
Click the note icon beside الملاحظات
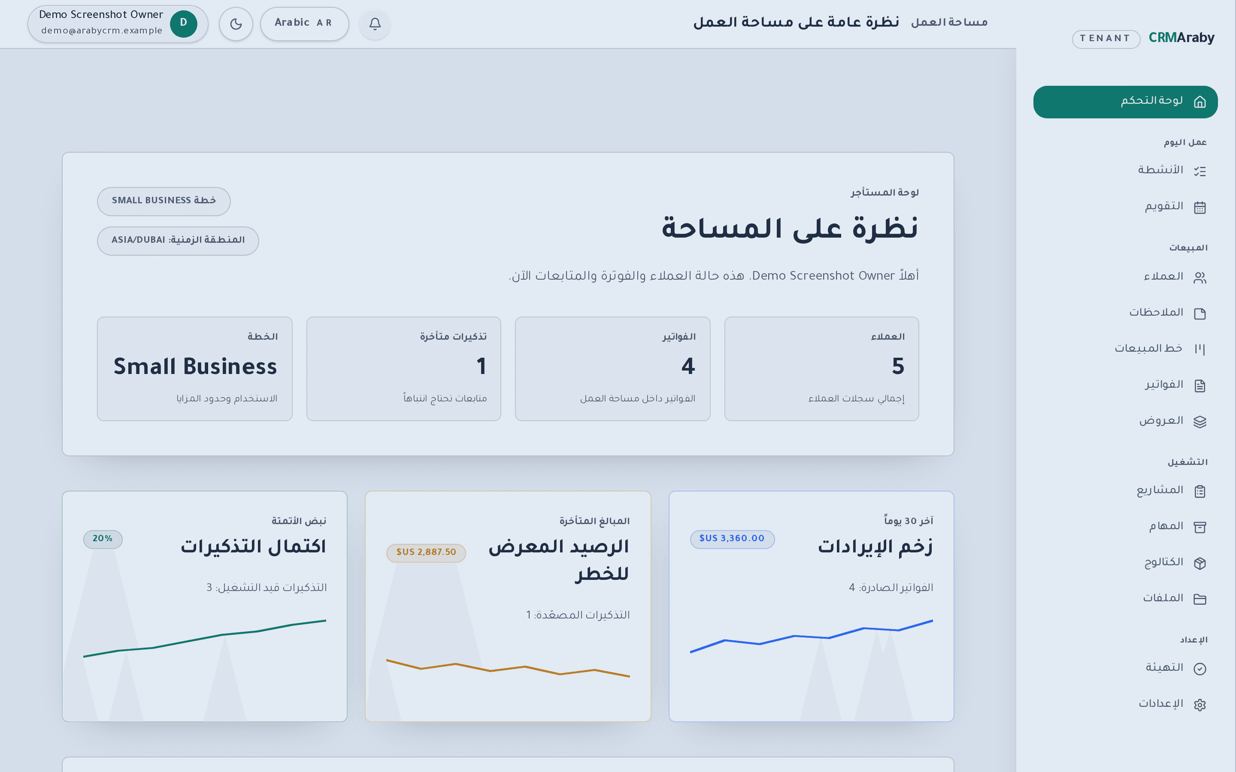click(x=1200, y=314)
